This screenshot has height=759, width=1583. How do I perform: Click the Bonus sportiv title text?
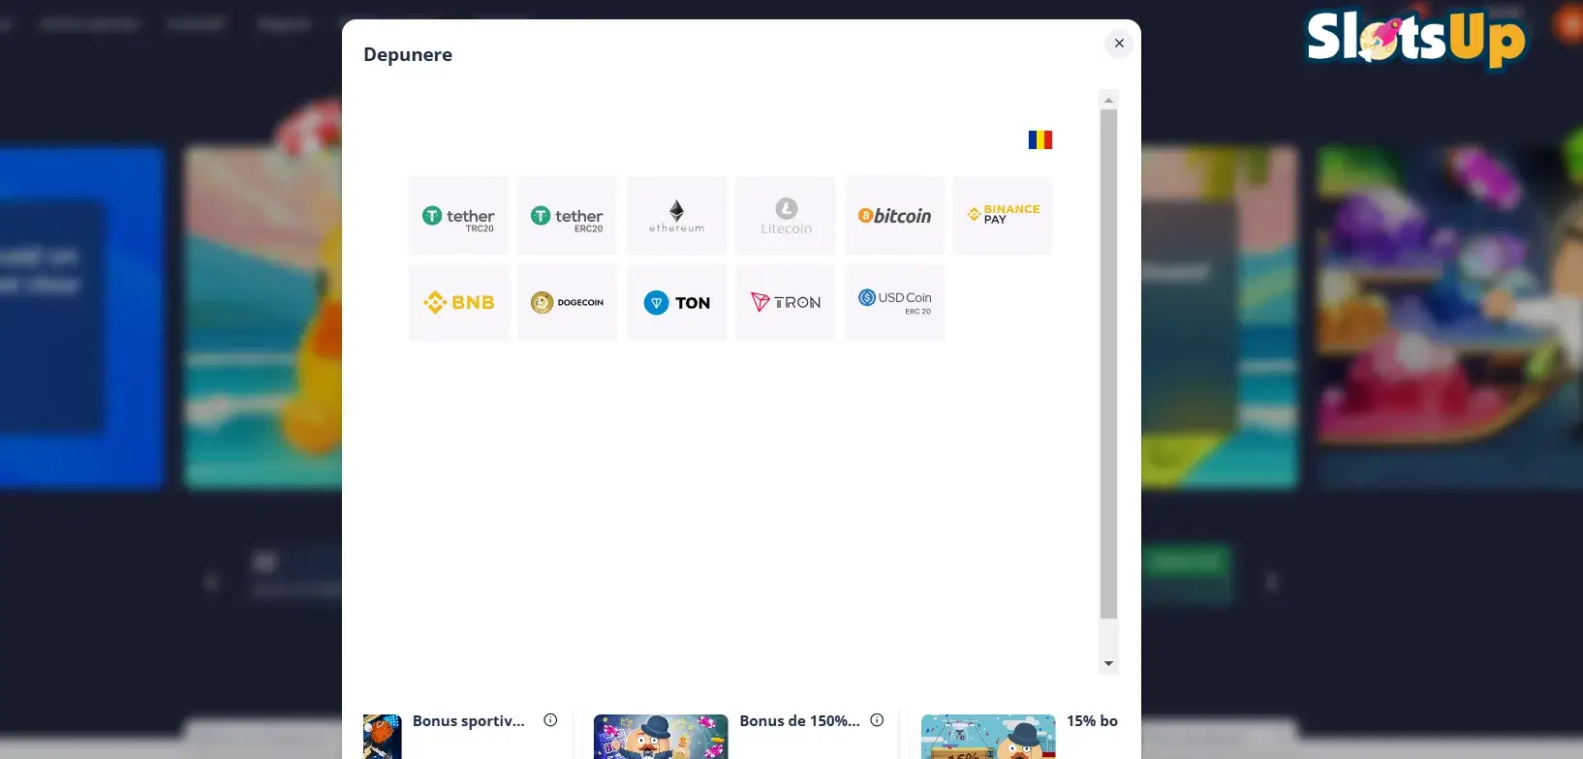pyautogui.click(x=469, y=721)
